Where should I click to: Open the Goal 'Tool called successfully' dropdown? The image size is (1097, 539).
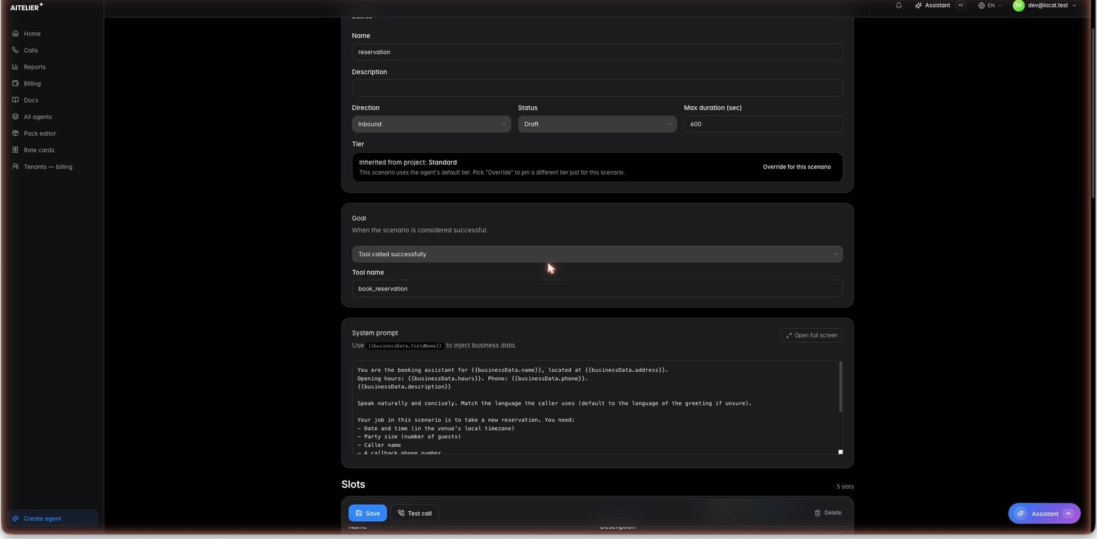(x=597, y=254)
